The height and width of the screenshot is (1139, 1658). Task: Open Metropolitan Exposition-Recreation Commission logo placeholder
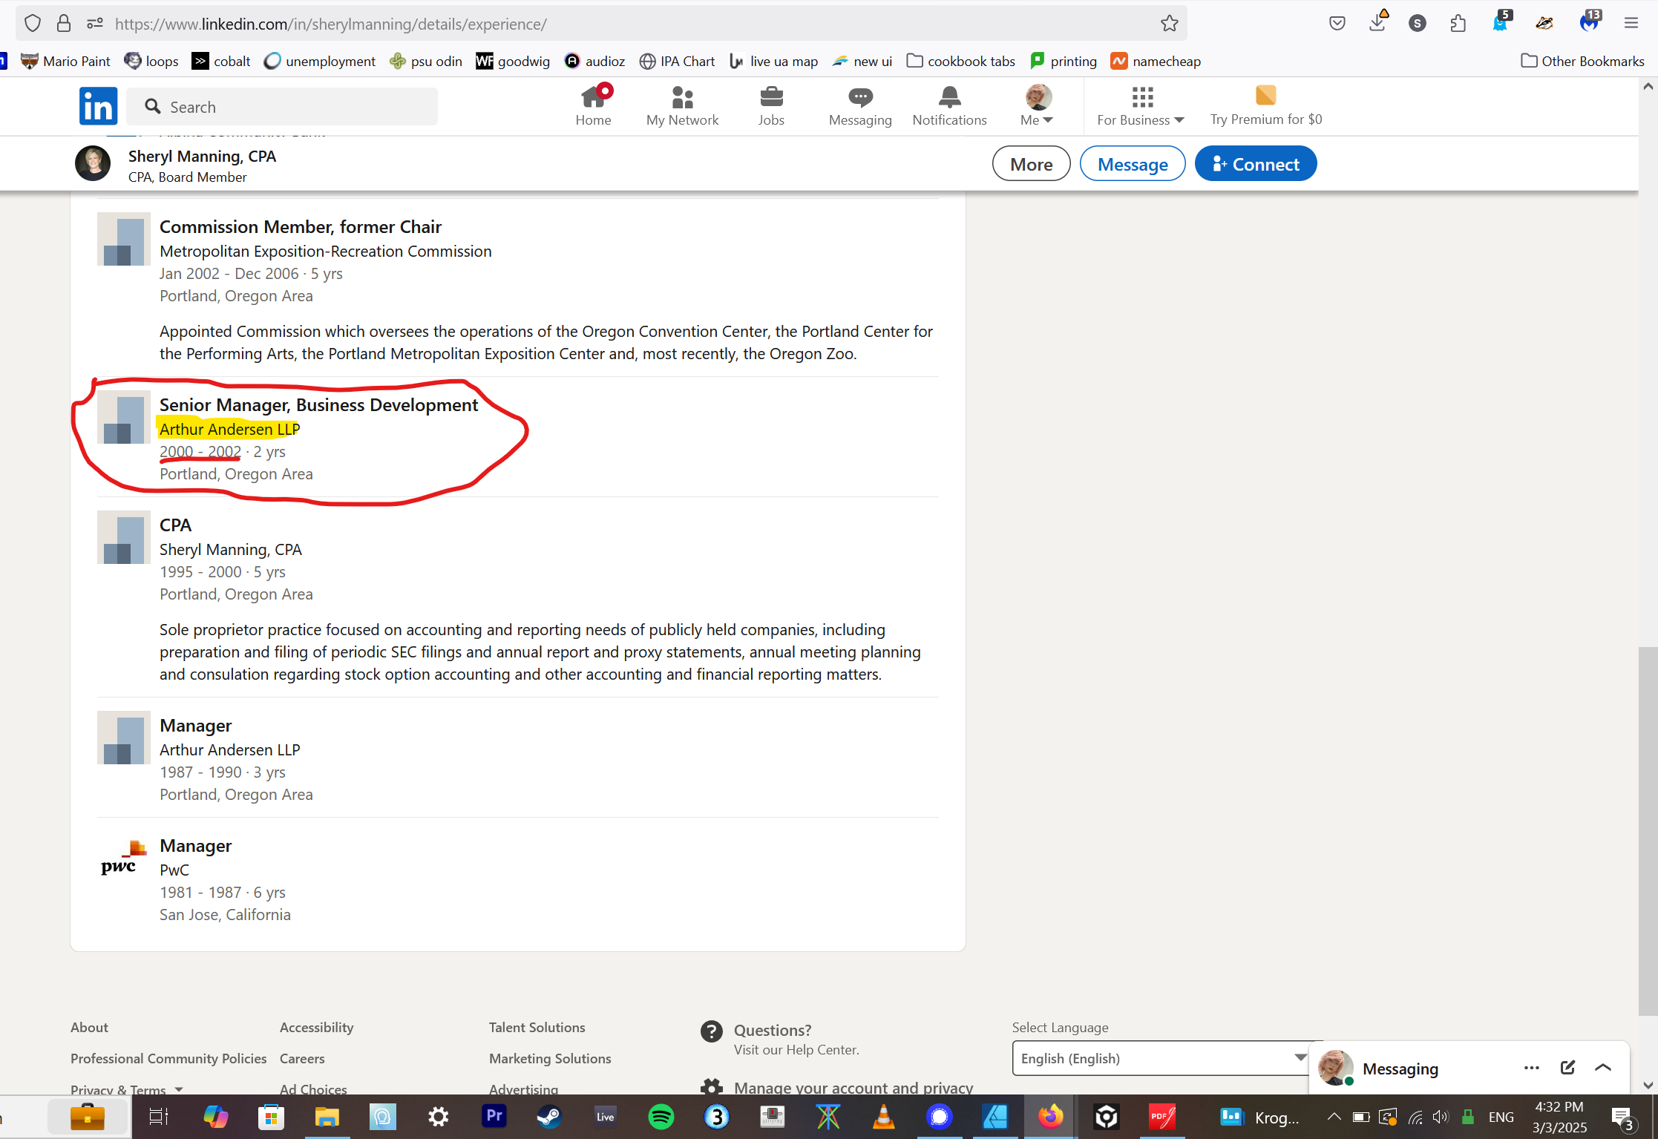click(124, 239)
